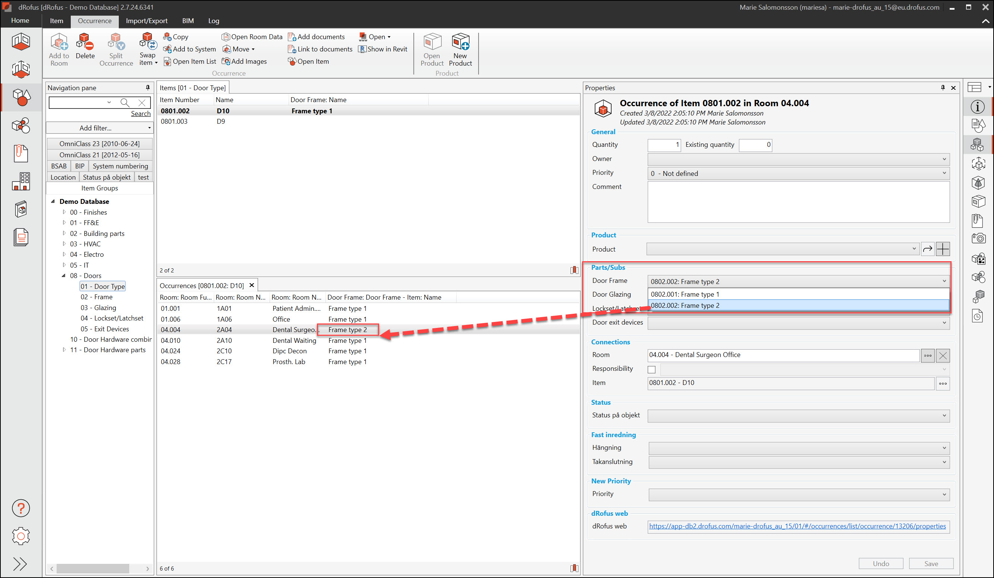
Task: Open the dRofus web occurrence link
Action: tap(797, 526)
